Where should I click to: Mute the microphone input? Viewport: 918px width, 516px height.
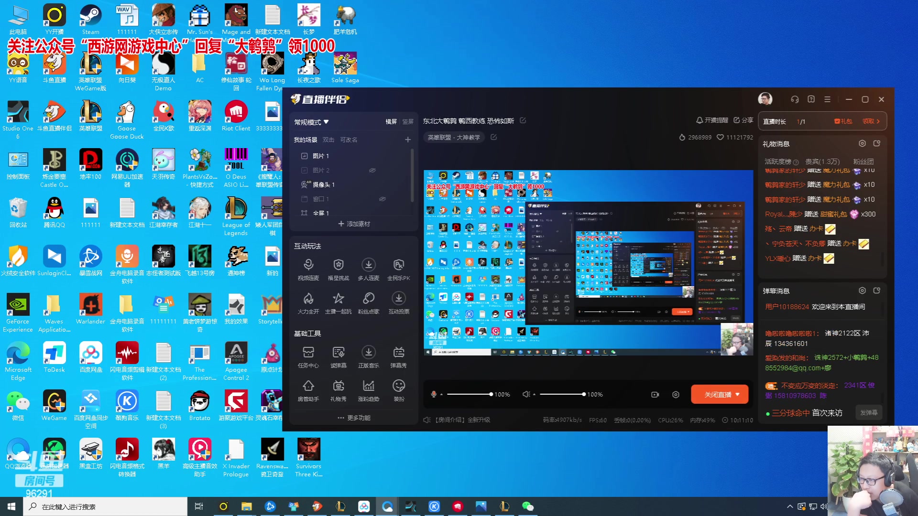434,394
